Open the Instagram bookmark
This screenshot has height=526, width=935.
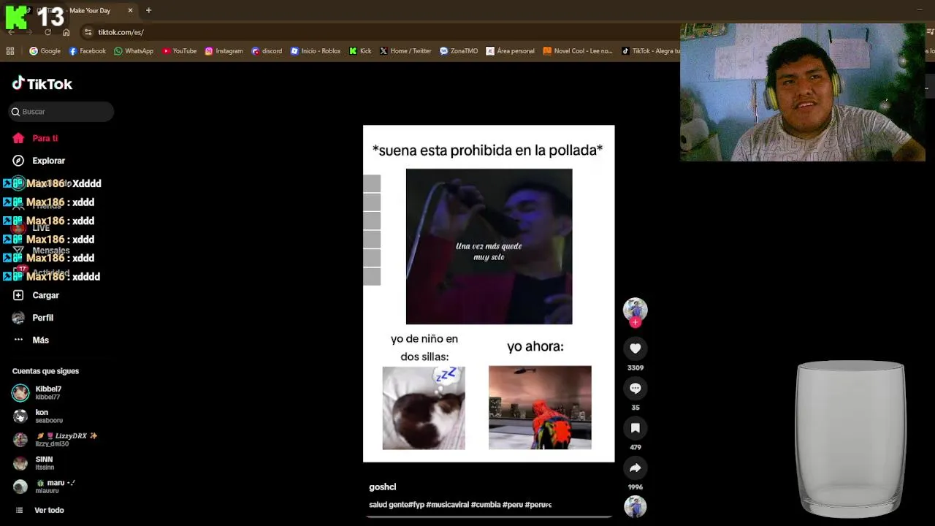(x=224, y=51)
